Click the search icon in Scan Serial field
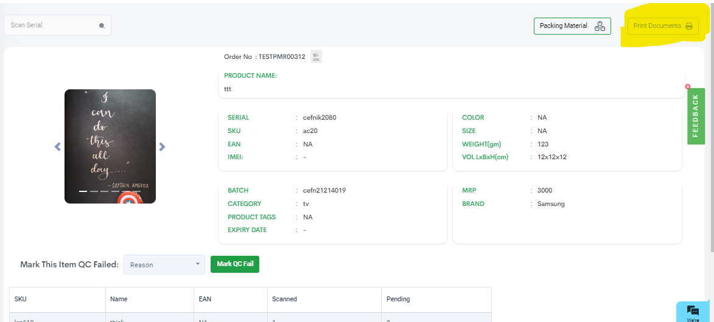This screenshot has height=322, width=714. tap(102, 26)
